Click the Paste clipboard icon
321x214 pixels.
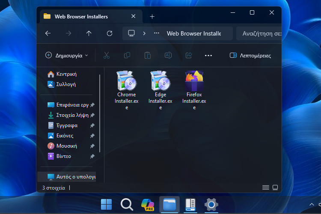(x=148, y=55)
